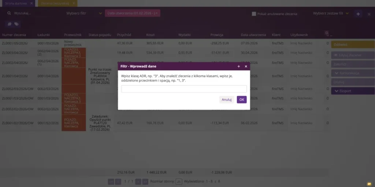
Task: Close the Strona startowa tab
Action: click(31, 3)
